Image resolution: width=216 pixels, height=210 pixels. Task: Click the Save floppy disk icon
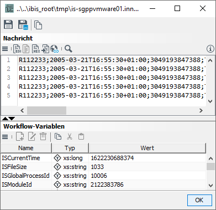tap(8, 24)
